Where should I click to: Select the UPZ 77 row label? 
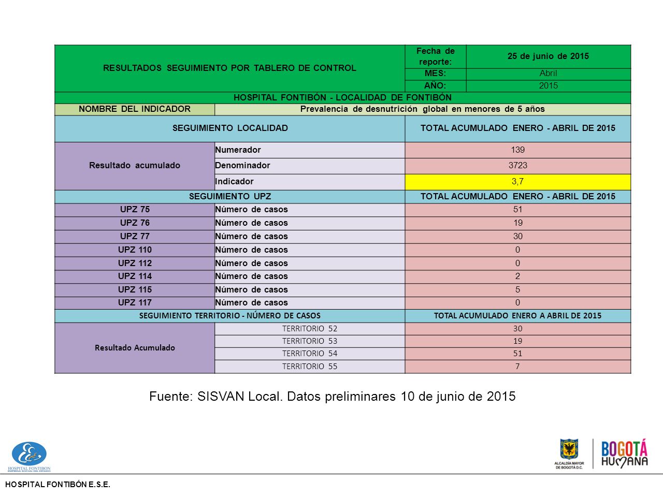pyautogui.click(x=135, y=237)
